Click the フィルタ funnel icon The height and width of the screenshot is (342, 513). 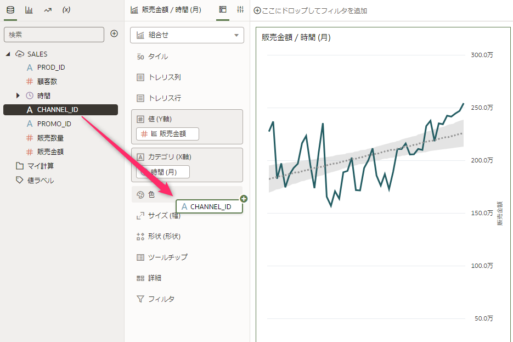(140, 299)
